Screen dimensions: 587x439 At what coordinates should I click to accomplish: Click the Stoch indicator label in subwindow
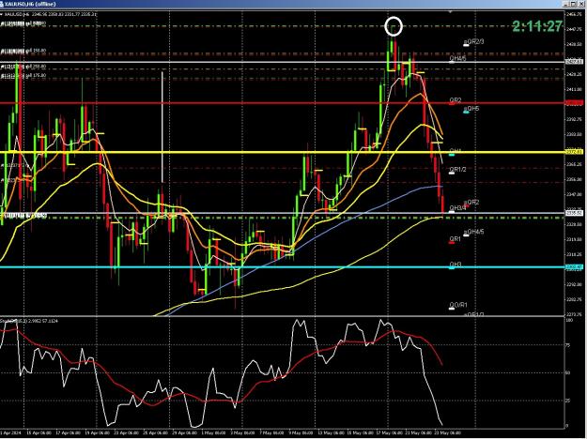tap(29, 321)
